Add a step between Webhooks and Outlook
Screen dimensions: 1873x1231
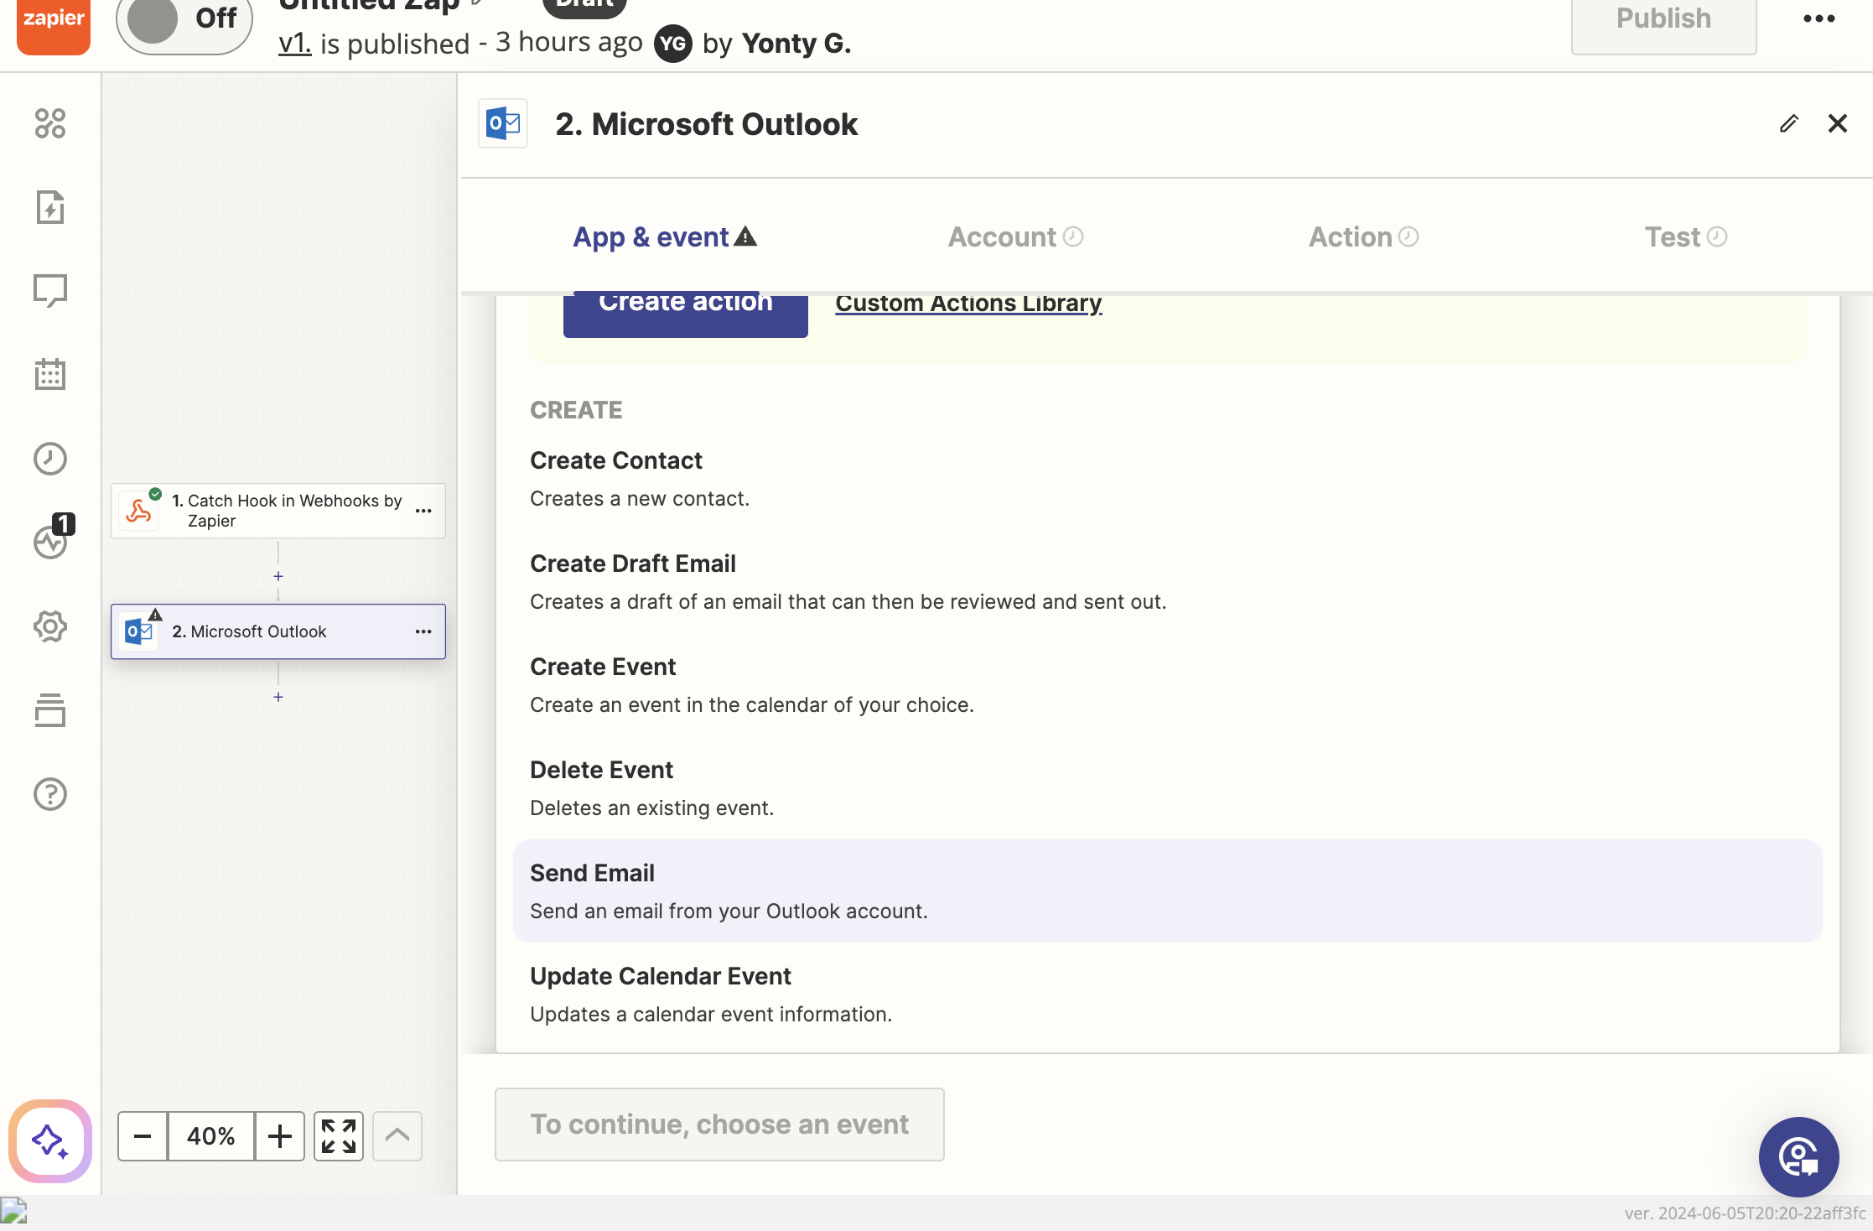tap(278, 576)
